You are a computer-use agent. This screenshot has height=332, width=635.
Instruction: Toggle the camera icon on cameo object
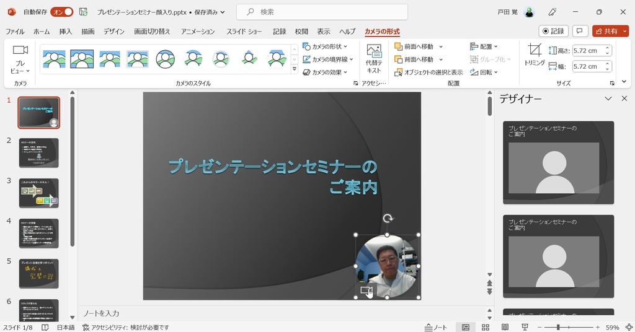click(366, 290)
